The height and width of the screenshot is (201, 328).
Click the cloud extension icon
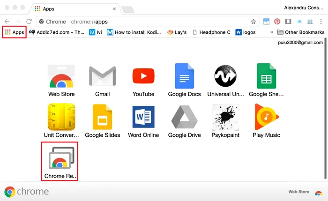click(x=299, y=22)
